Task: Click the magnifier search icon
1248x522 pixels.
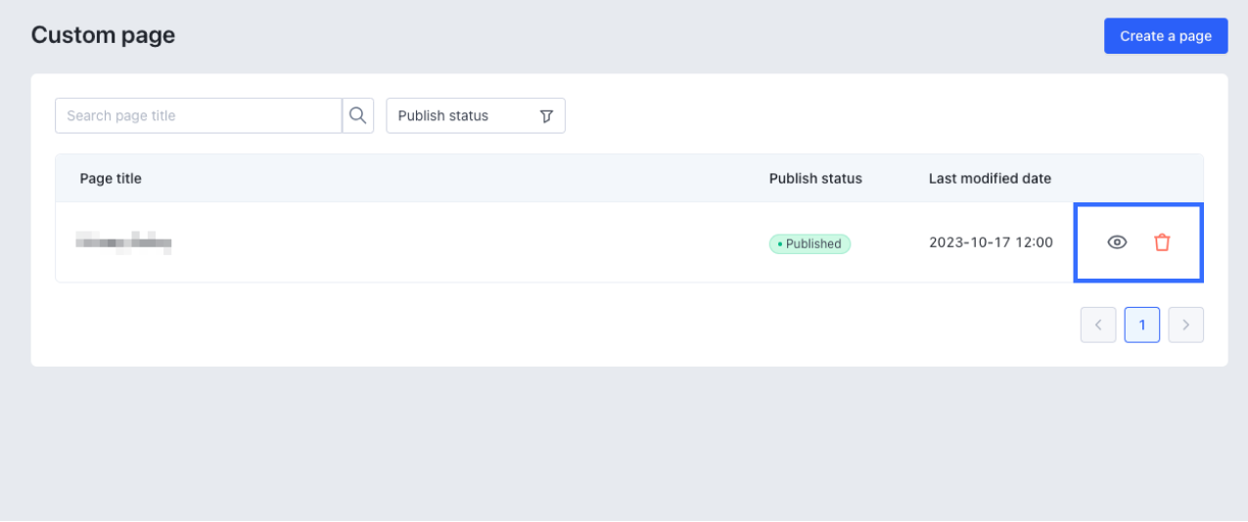Action: pos(358,115)
